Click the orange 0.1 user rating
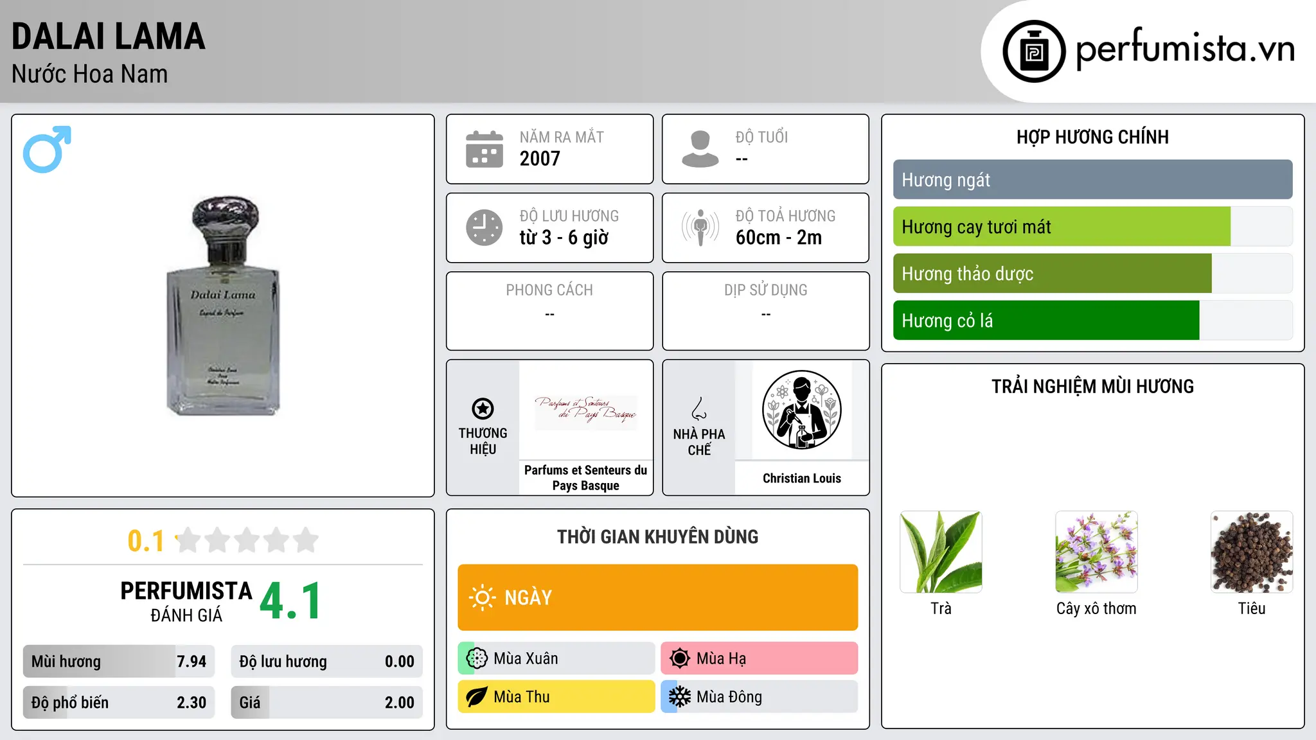1316x740 pixels. [x=146, y=541]
